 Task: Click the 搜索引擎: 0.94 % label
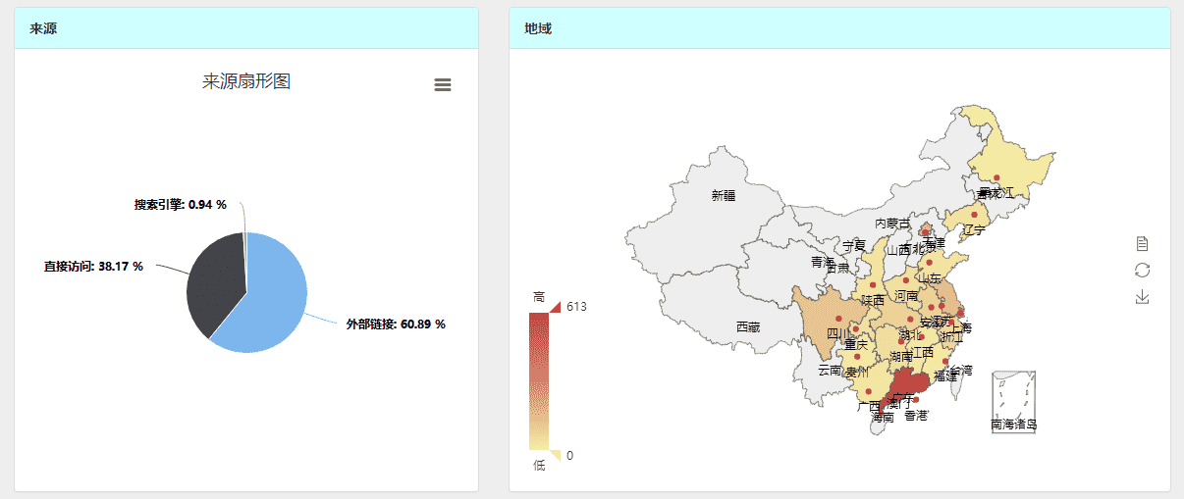[x=181, y=205]
